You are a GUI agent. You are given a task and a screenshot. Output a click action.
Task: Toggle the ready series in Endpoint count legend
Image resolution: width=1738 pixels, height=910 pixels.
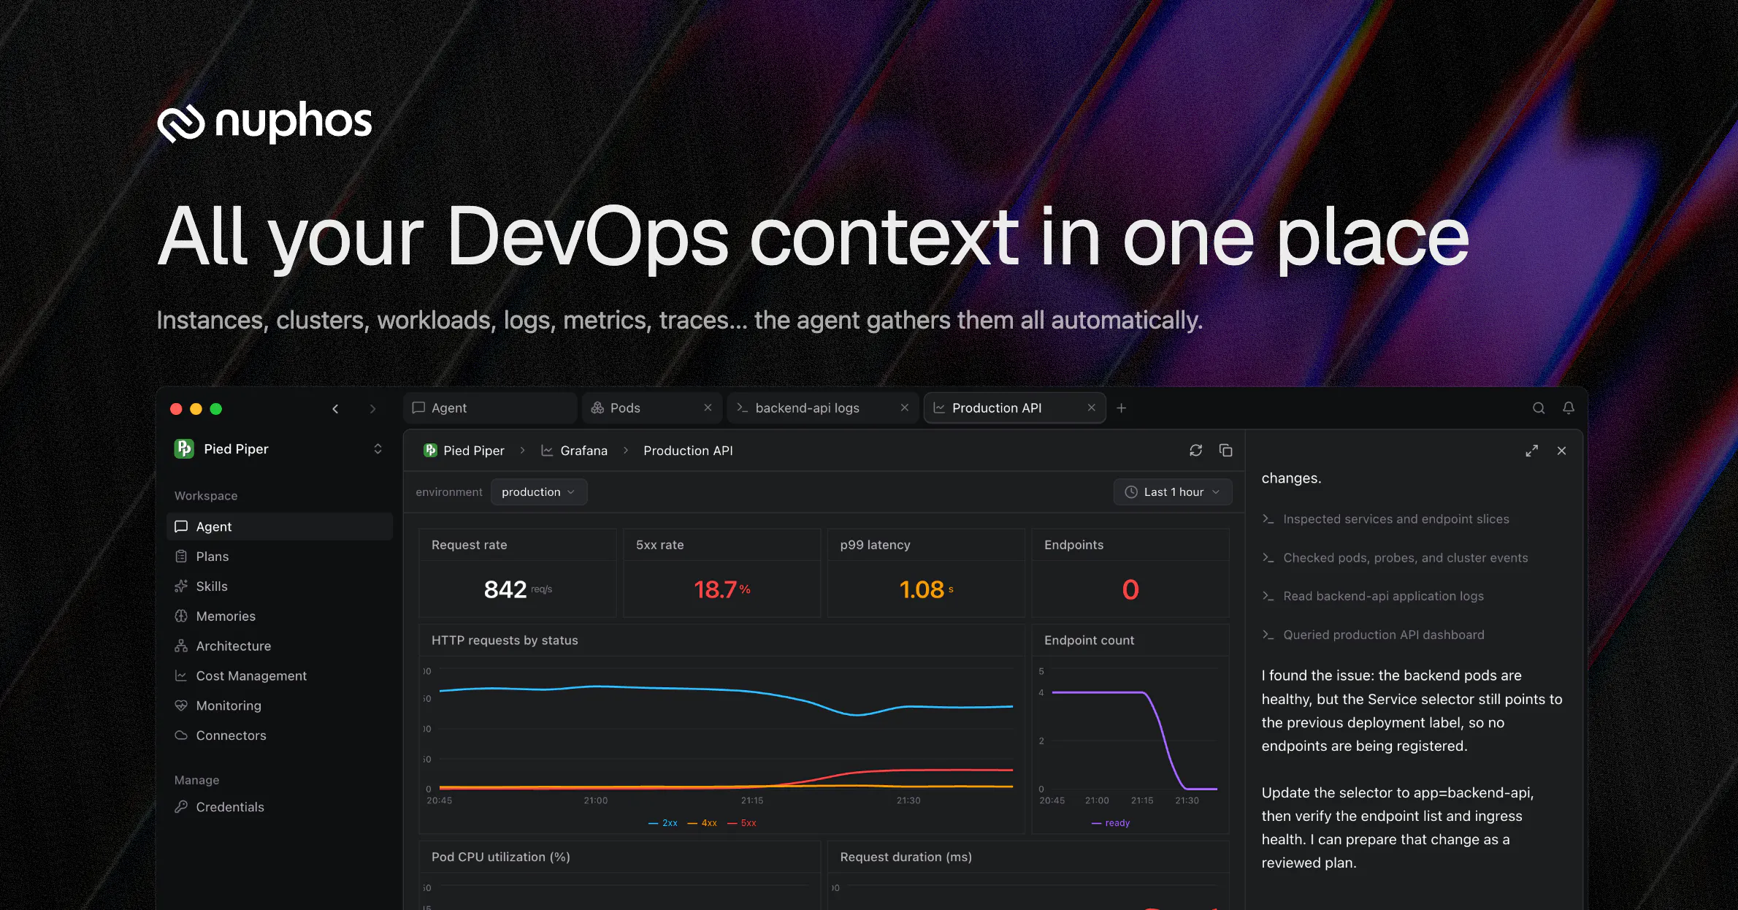pos(1111,823)
